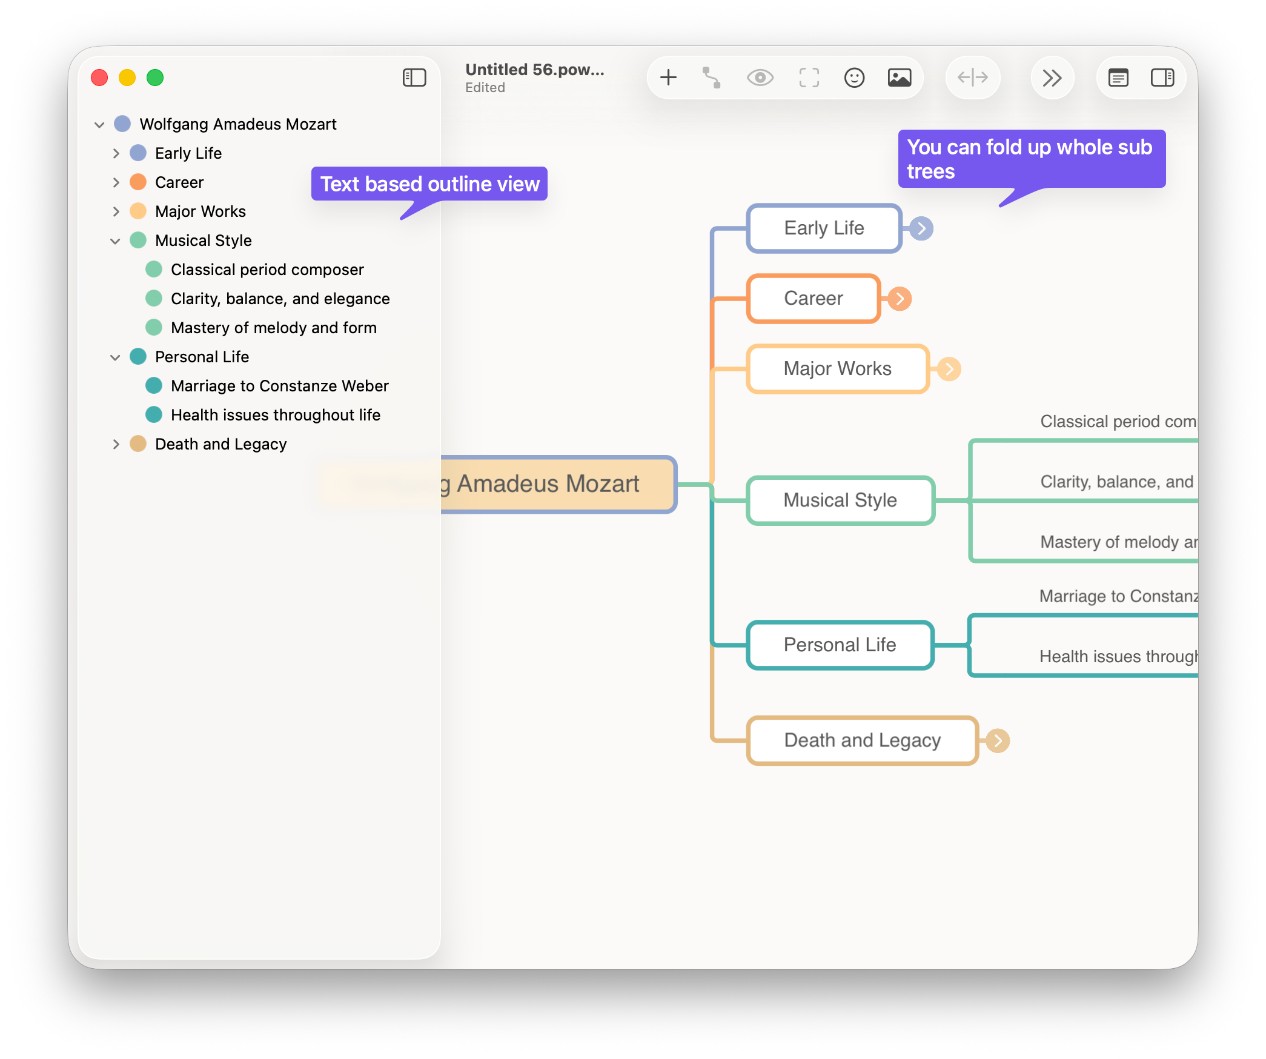Open the emoji smiley picker
Screen dimensions: 1266x1059
point(854,78)
